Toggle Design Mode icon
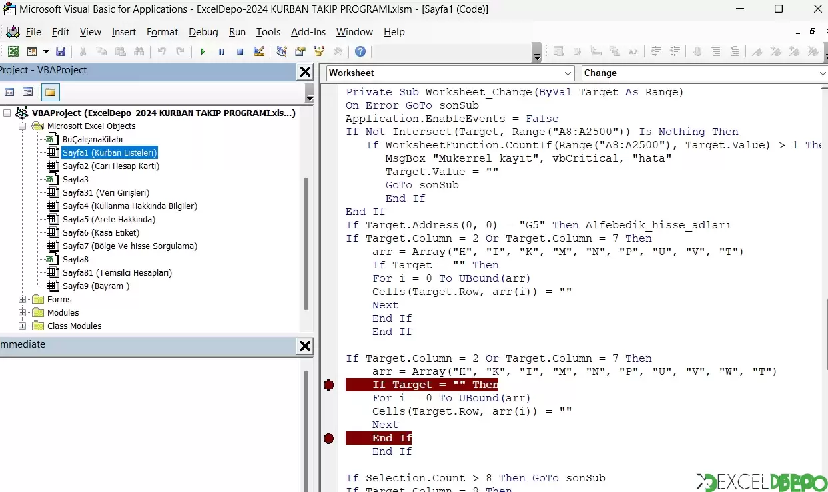Image resolution: width=828 pixels, height=492 pixels. coord(259,51)
